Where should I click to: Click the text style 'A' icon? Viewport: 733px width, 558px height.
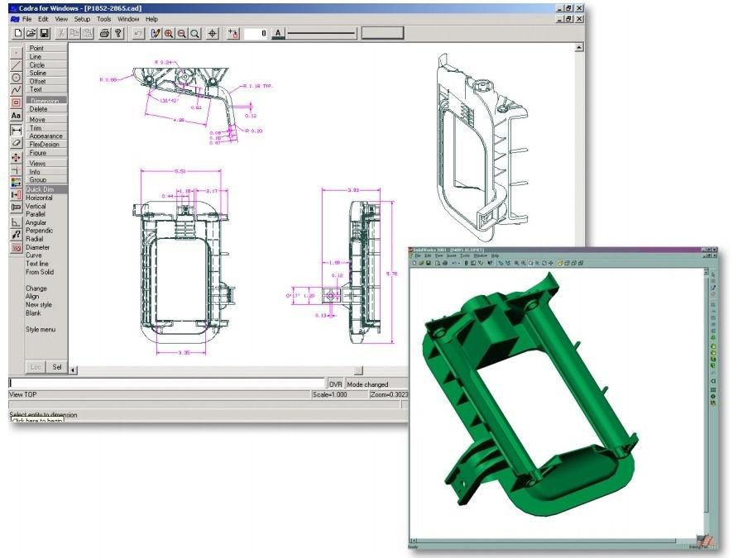[278, 33]
